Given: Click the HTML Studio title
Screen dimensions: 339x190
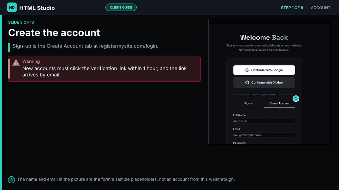Looking at the screenshot, I should tap(37, 8).
